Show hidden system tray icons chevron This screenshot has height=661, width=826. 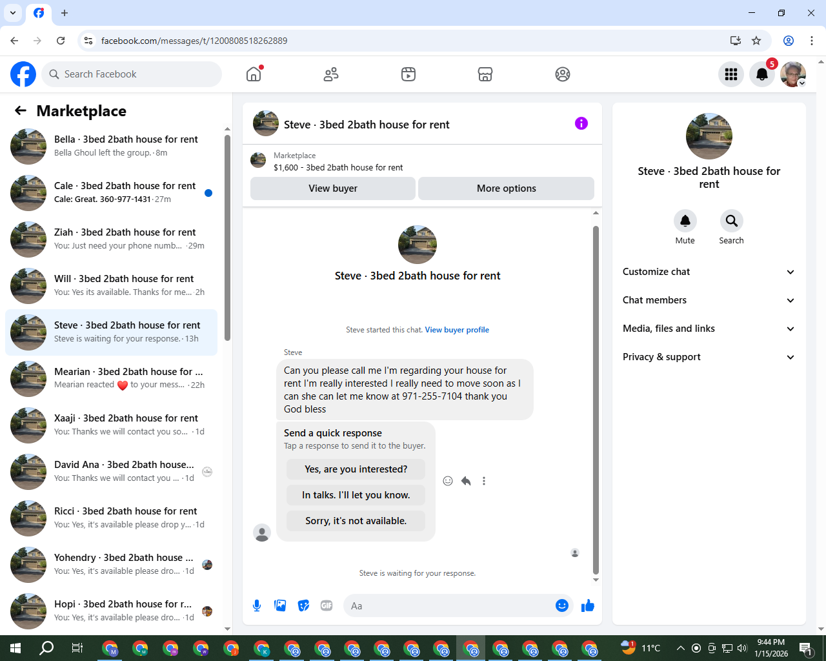click(680, 648)
